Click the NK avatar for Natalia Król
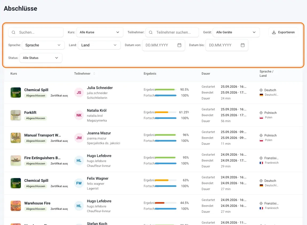Viewport: 307px width, 225px height. tap(79, 115)
